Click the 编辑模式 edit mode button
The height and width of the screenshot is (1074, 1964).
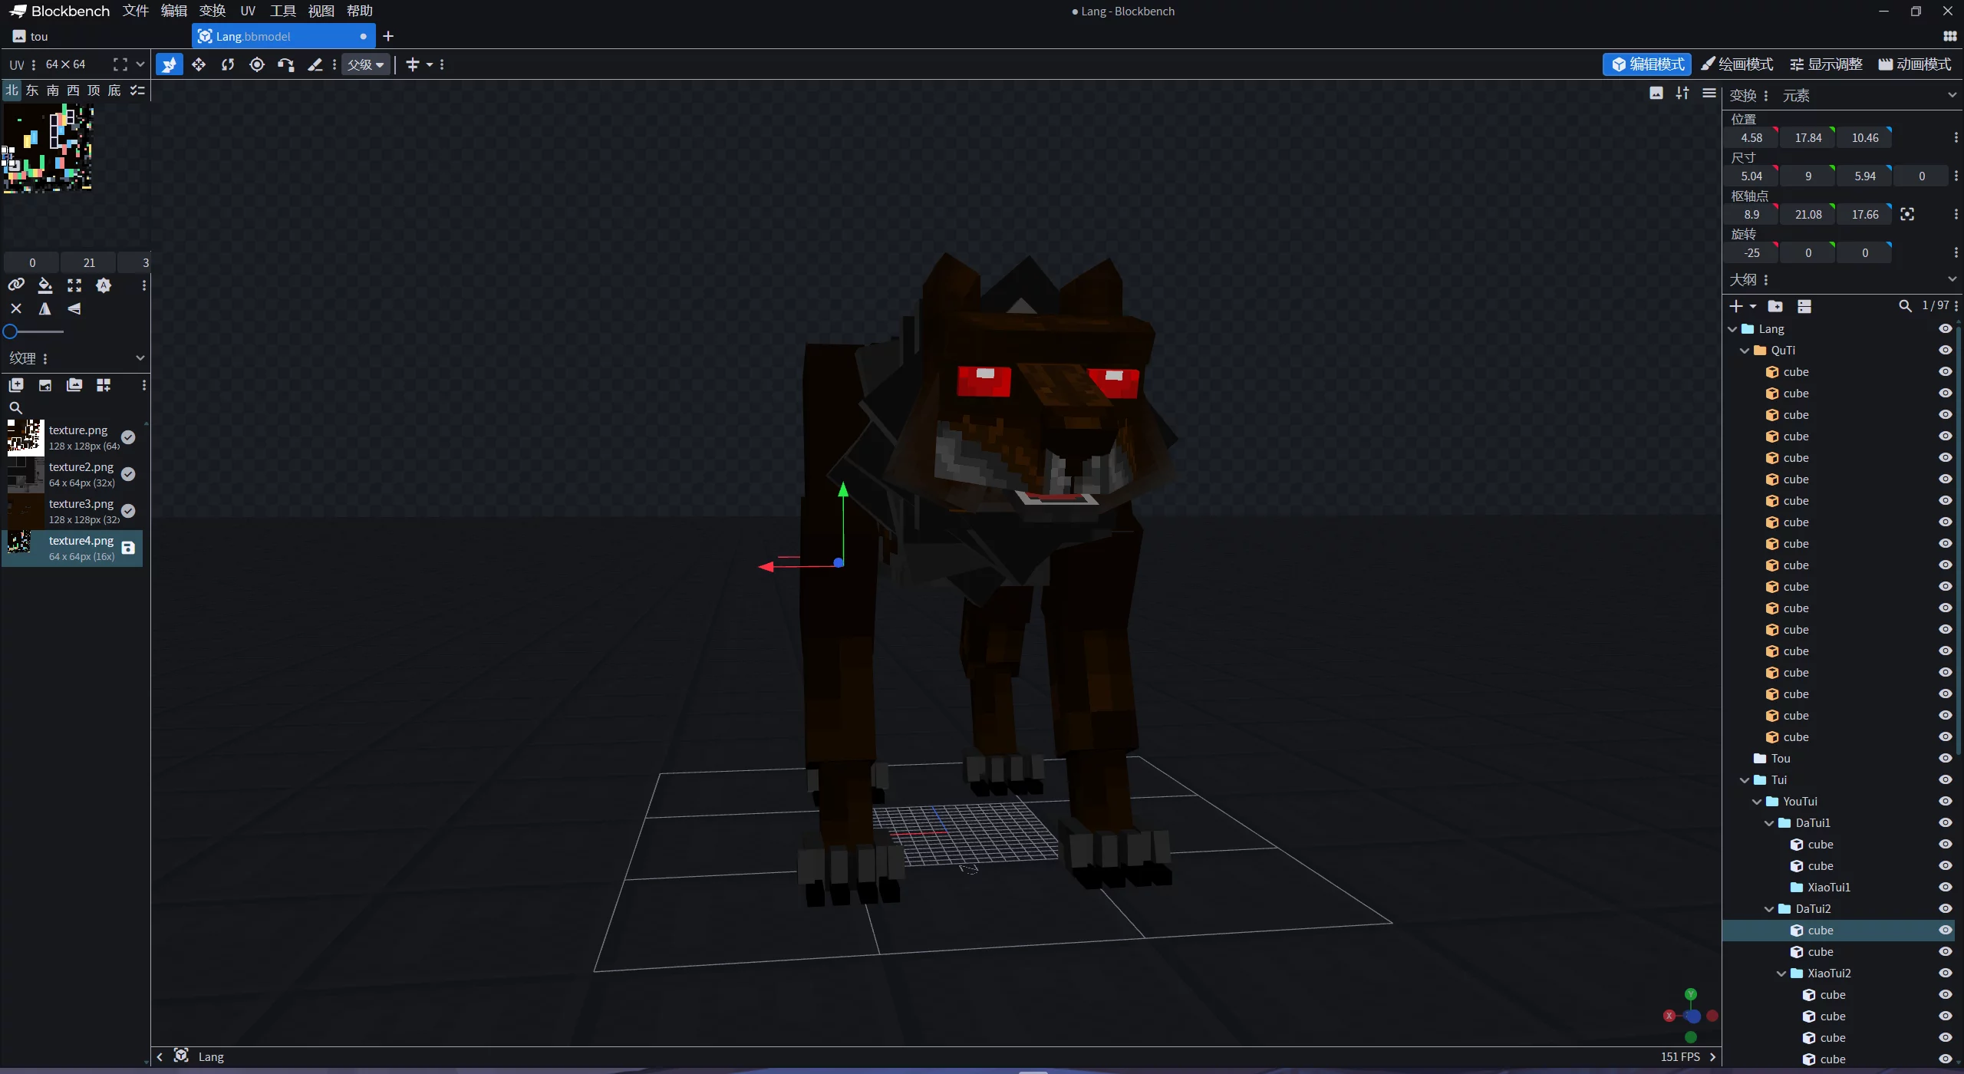1647,64
